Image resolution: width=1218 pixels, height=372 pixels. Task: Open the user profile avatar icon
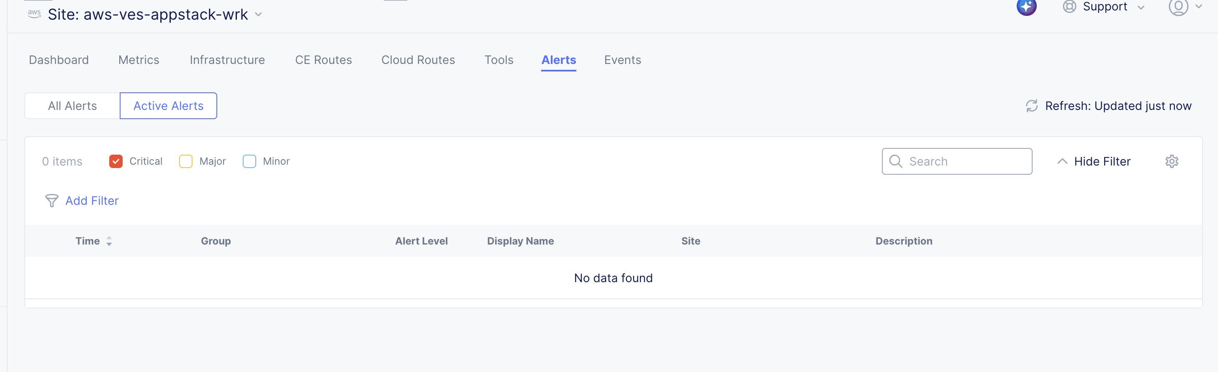1178,7
